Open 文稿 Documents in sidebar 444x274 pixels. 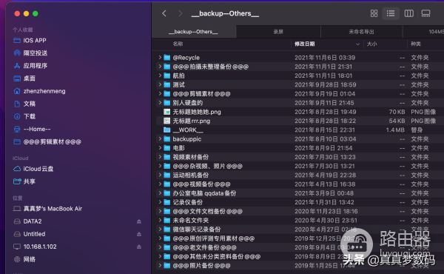pyautogui.click(x=29, y=104)
